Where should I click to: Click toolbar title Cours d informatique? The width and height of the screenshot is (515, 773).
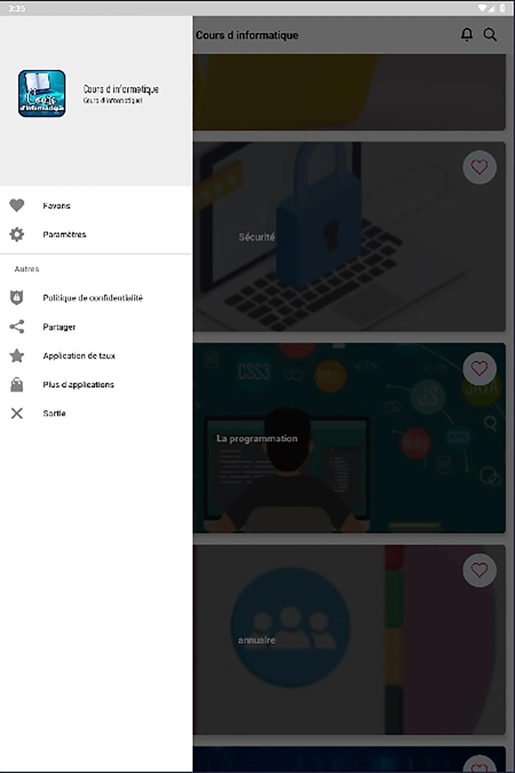pos(247,35)
